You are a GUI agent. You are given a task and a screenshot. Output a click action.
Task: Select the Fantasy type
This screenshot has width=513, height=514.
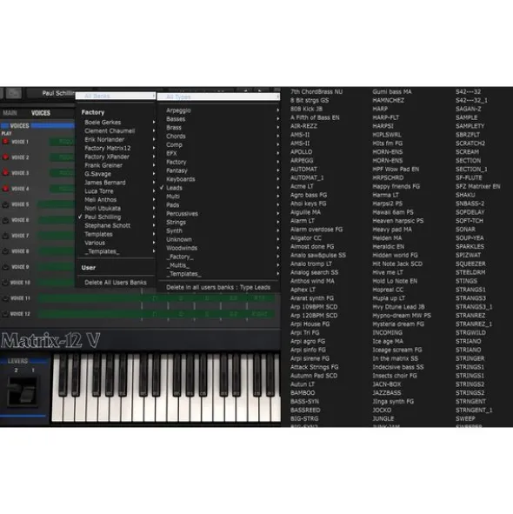(218, 170)
